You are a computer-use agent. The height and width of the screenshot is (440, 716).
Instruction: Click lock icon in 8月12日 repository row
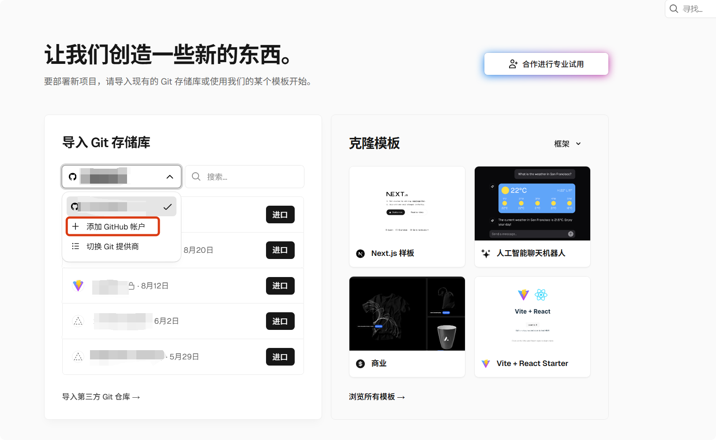click(x=131, y=286)
